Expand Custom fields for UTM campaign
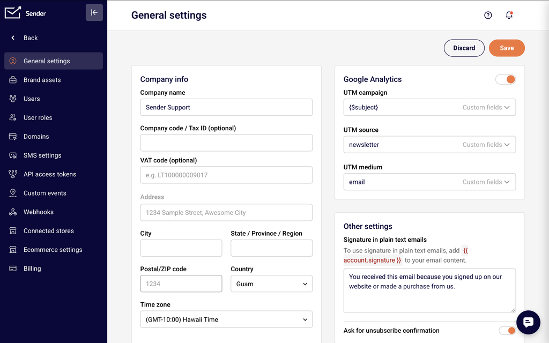 click(x=486, y=107)
